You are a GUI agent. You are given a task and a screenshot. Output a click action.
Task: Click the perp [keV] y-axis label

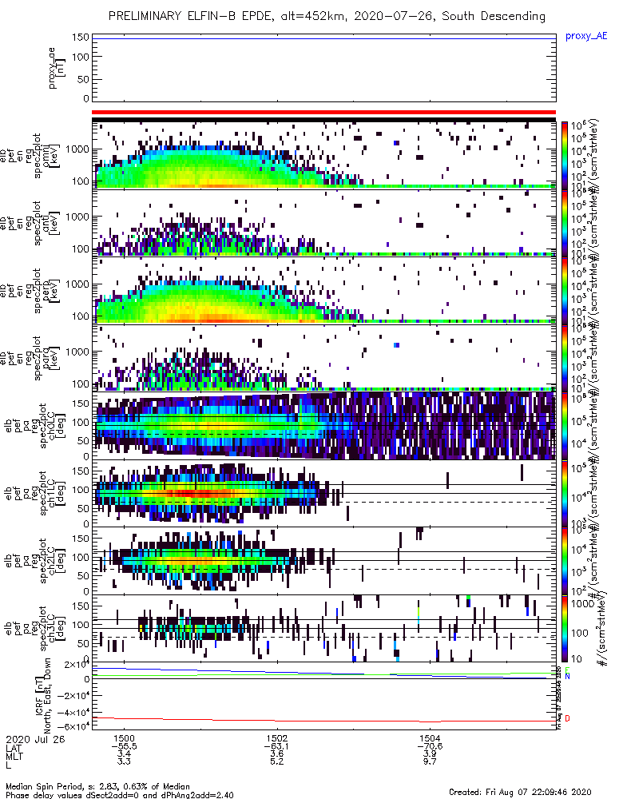click(x=50, y=292)
